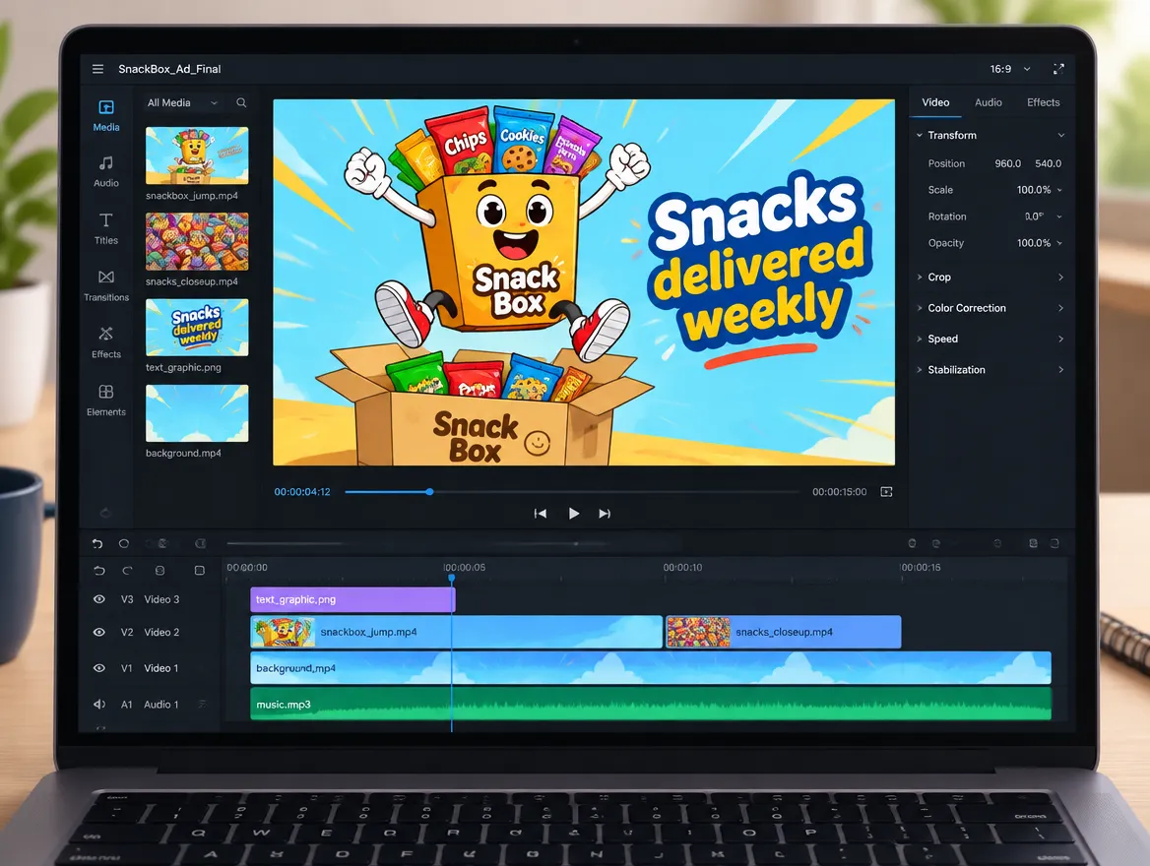Image resolution: width=1150 pixels, height=866 pixels.
Task: Redo using the timeline ruler row arrow
Action: [x=128, y=571]
